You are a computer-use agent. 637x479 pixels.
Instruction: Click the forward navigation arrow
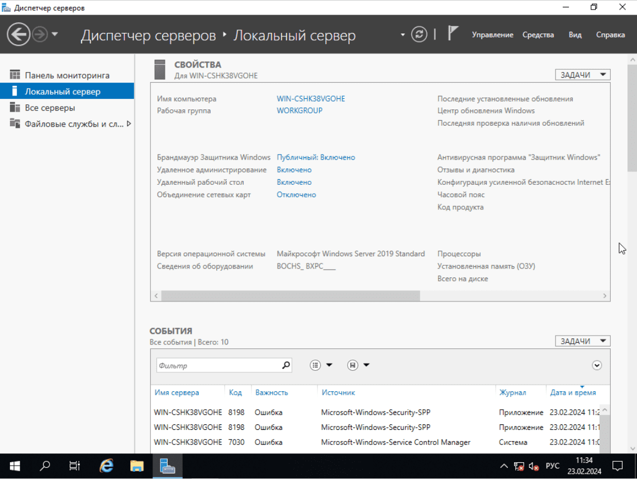(x=40, y=35)
